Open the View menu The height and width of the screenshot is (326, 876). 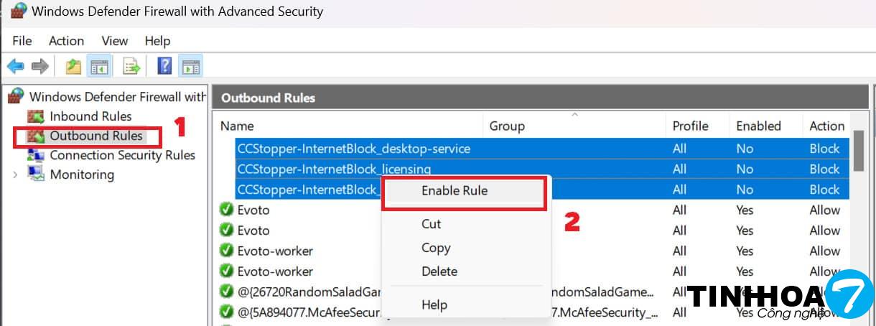[x=115, y=41]
